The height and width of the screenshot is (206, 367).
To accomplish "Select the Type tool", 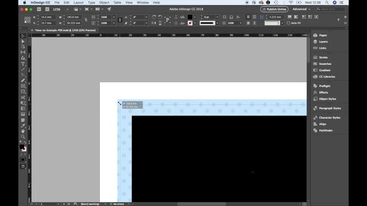I will pyautogui.click(x=23, y=64).
